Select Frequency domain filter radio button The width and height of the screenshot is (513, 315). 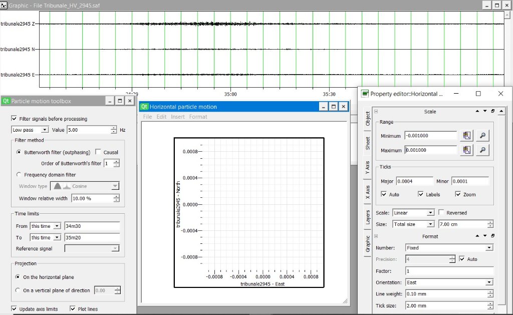coord(19,175)
